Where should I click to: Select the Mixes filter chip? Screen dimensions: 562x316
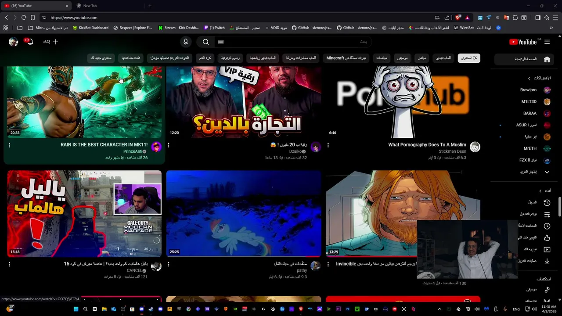(x=382, y=58)
